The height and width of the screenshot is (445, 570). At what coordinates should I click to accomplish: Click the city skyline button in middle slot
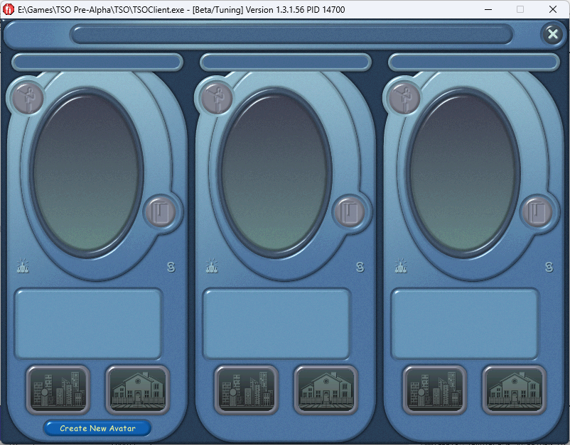(x=247, y=390)
